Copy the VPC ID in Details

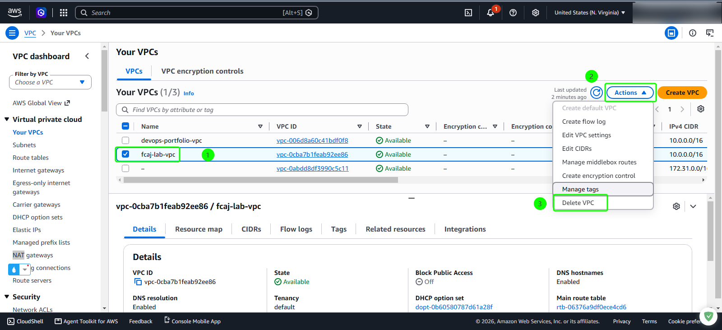coord(138,282)
